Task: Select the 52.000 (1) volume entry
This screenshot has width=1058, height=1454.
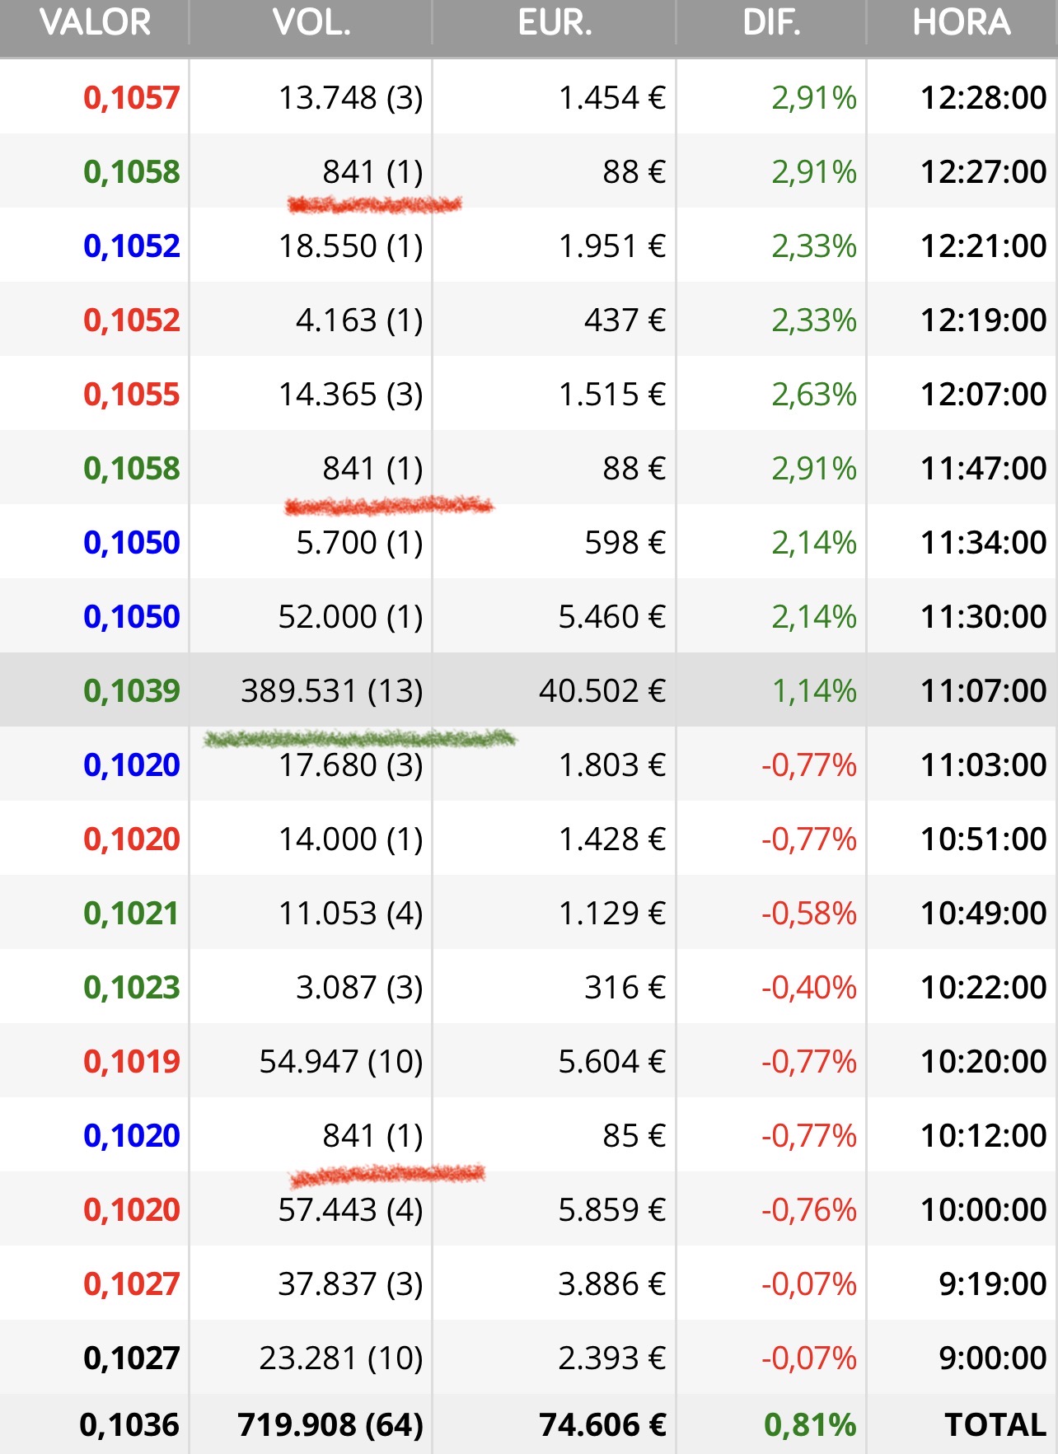Action: coord(350,616)
